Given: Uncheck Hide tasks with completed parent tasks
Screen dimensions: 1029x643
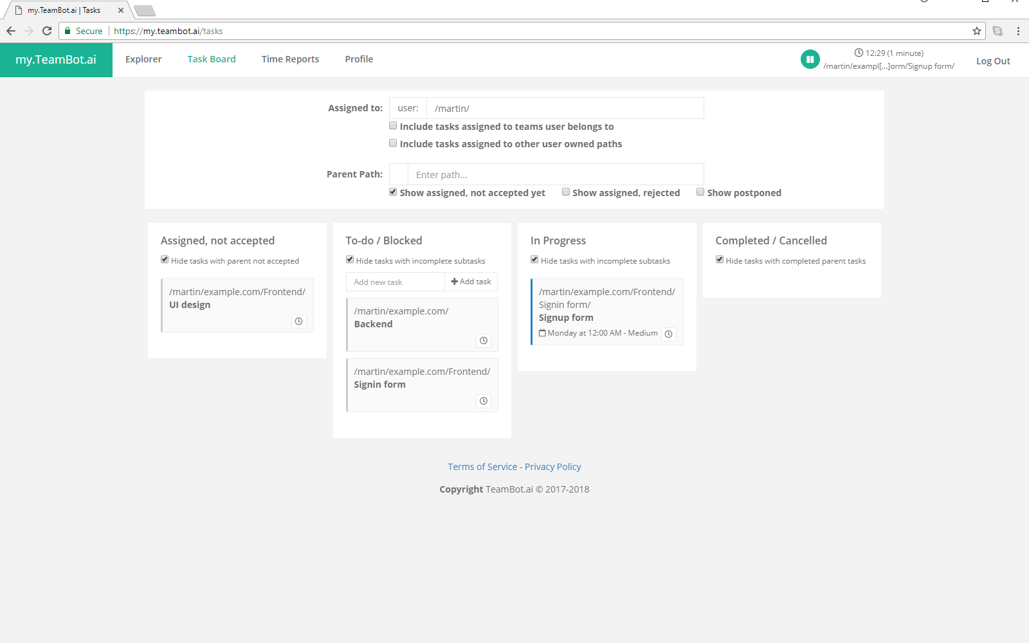Looking at the screenshot, I should [x=720, y=260].
